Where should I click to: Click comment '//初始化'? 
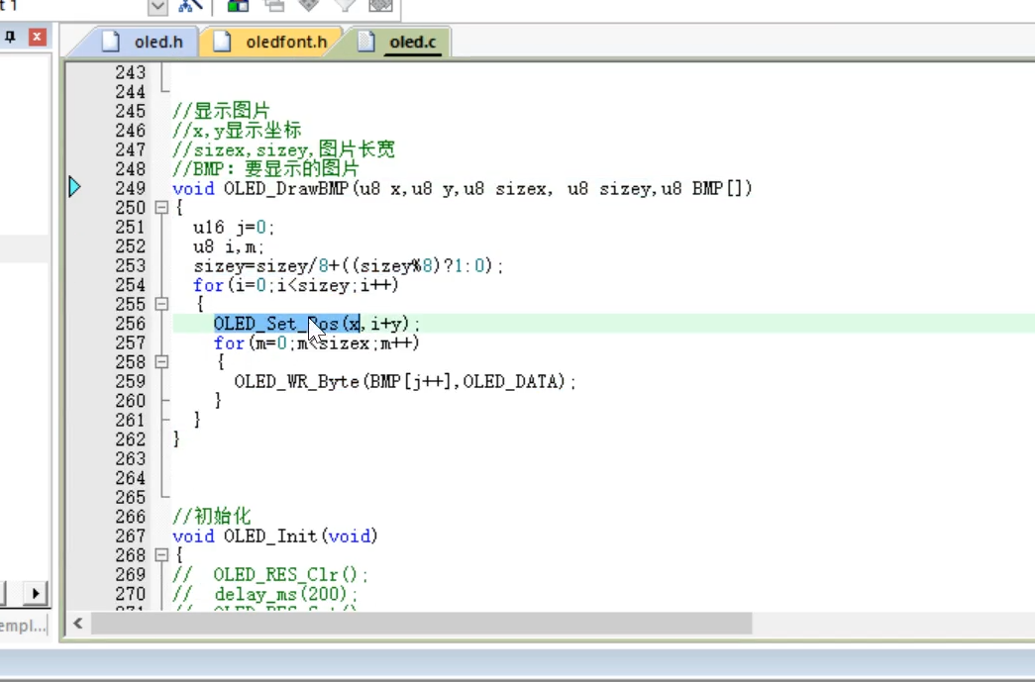[x=211, y=517]
